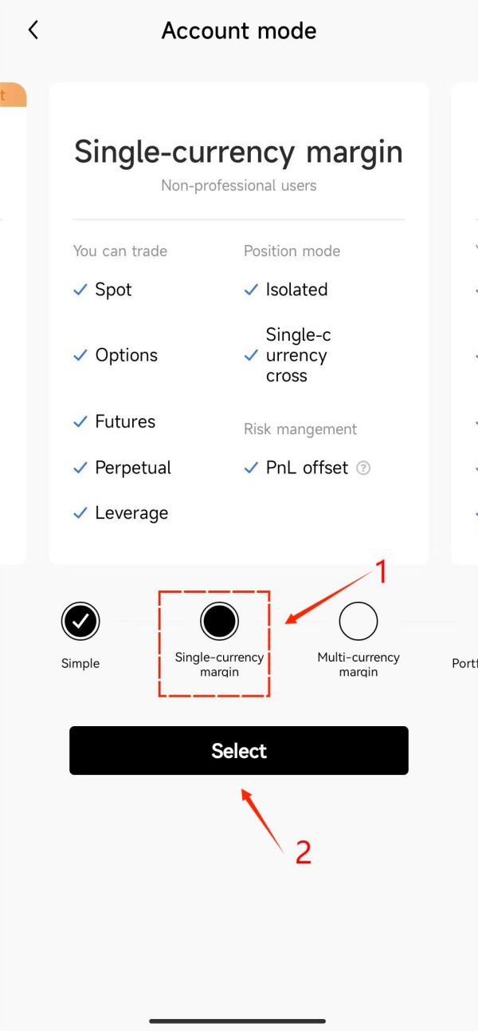Click the PnL offset text

pyautogui.click(x=307, y=468)
